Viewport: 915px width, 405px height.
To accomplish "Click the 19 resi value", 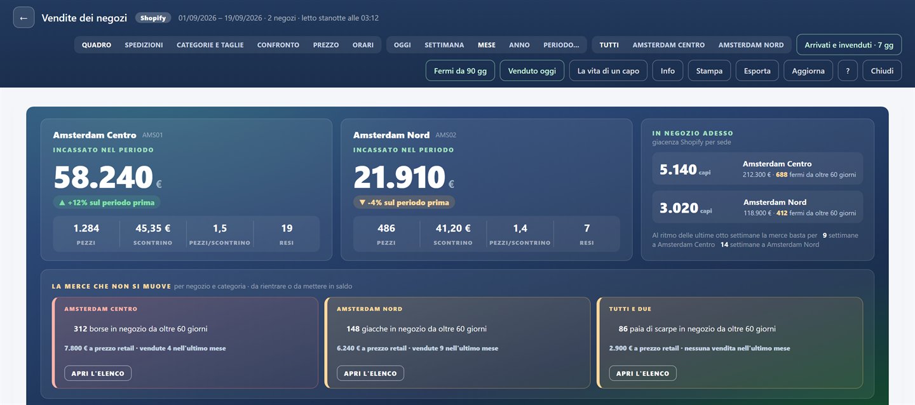I will pos(287,228).
